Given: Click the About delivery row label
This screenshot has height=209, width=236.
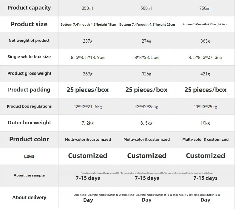Looking at the screenshot, I should click(x=29, y=197).
